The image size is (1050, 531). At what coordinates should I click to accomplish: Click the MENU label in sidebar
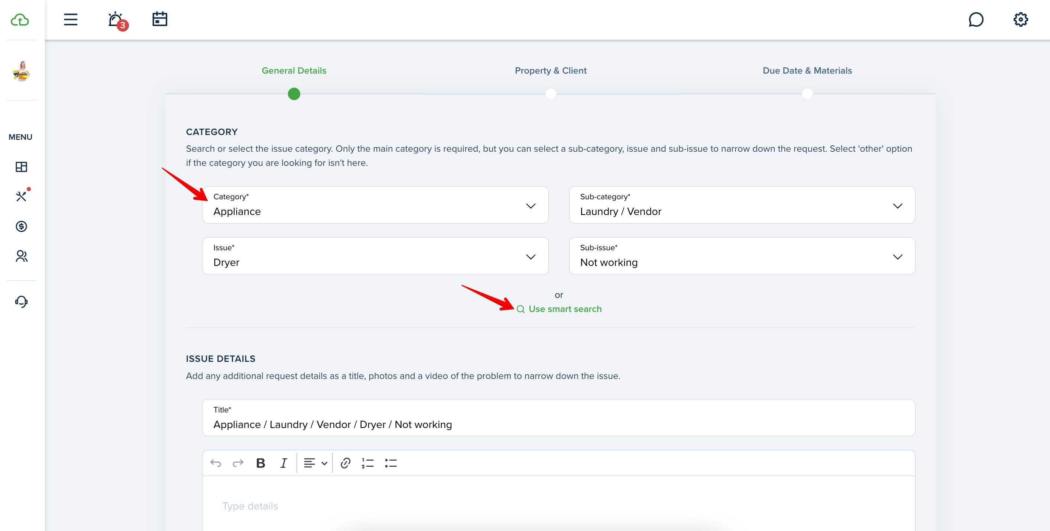tap(20, 137)
